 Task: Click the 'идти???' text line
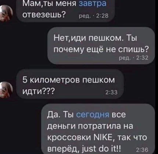(x=38, y=91)
